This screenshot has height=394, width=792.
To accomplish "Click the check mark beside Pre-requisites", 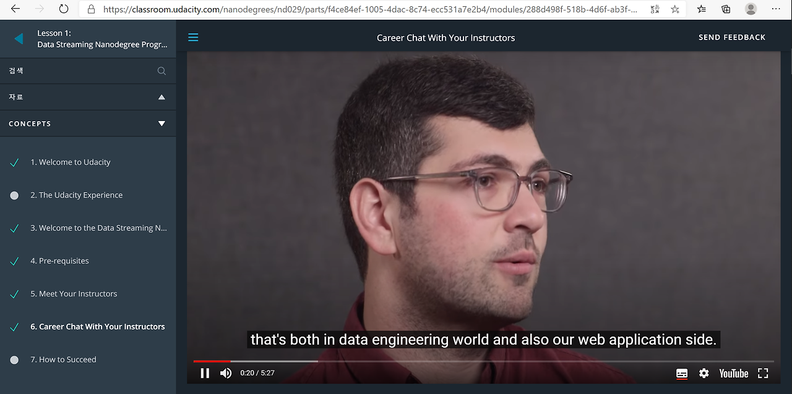I will click(14, 261).
